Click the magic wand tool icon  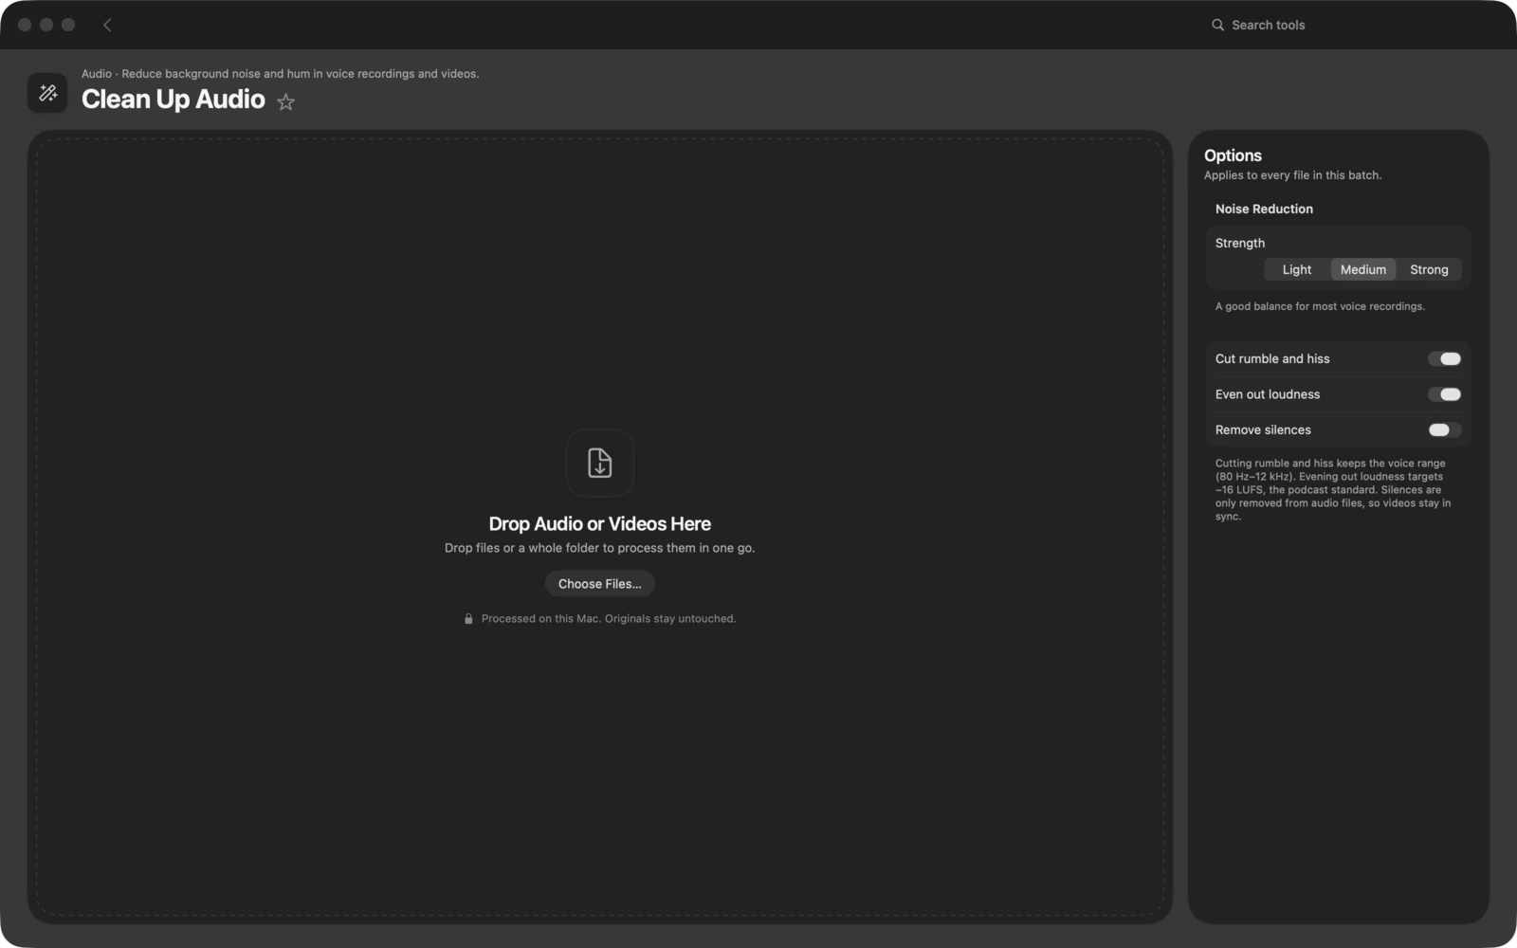[47, 93]
